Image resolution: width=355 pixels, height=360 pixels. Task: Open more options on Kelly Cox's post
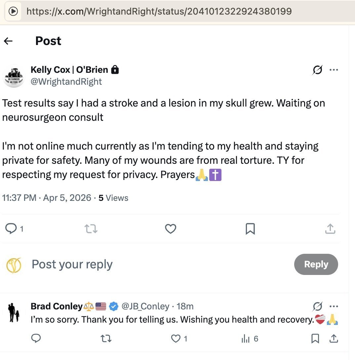point(334,70)
